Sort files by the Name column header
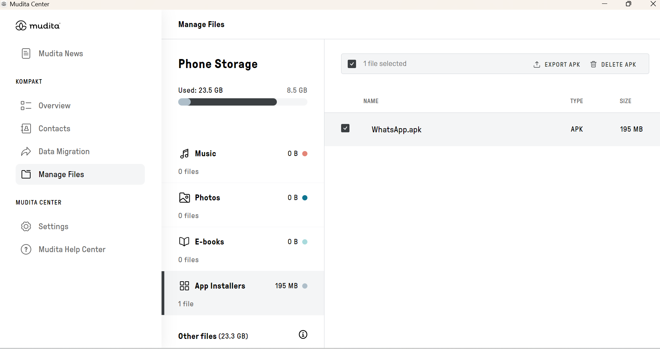The width and height of the screenshot is (660, 349). (x=371, y=101)
